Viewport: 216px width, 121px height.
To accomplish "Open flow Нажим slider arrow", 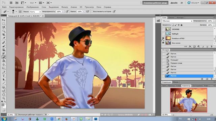I will tap(83, 12).
